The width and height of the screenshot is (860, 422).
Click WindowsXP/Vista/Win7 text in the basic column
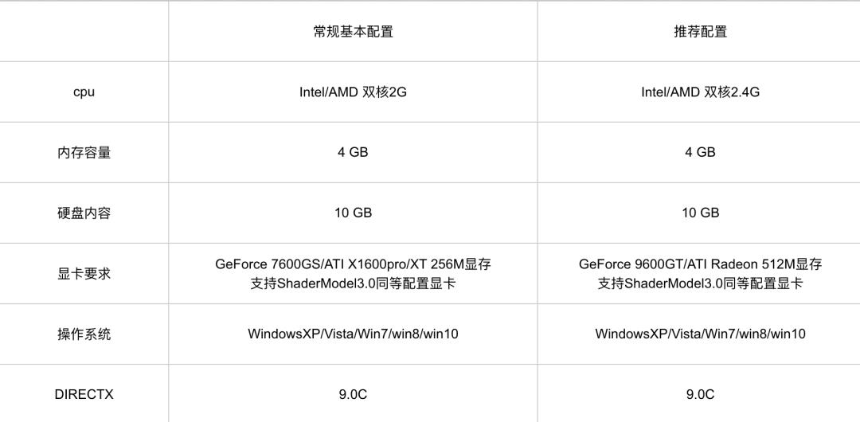[x=317, y=334]
